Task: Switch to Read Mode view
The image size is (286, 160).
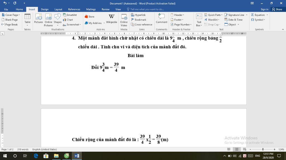Action: point(229,149)
